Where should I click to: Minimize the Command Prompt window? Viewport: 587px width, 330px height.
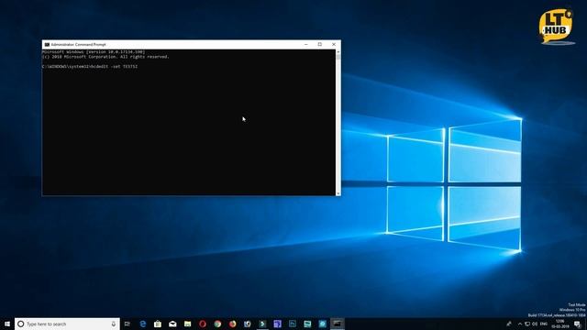[306, 45]
